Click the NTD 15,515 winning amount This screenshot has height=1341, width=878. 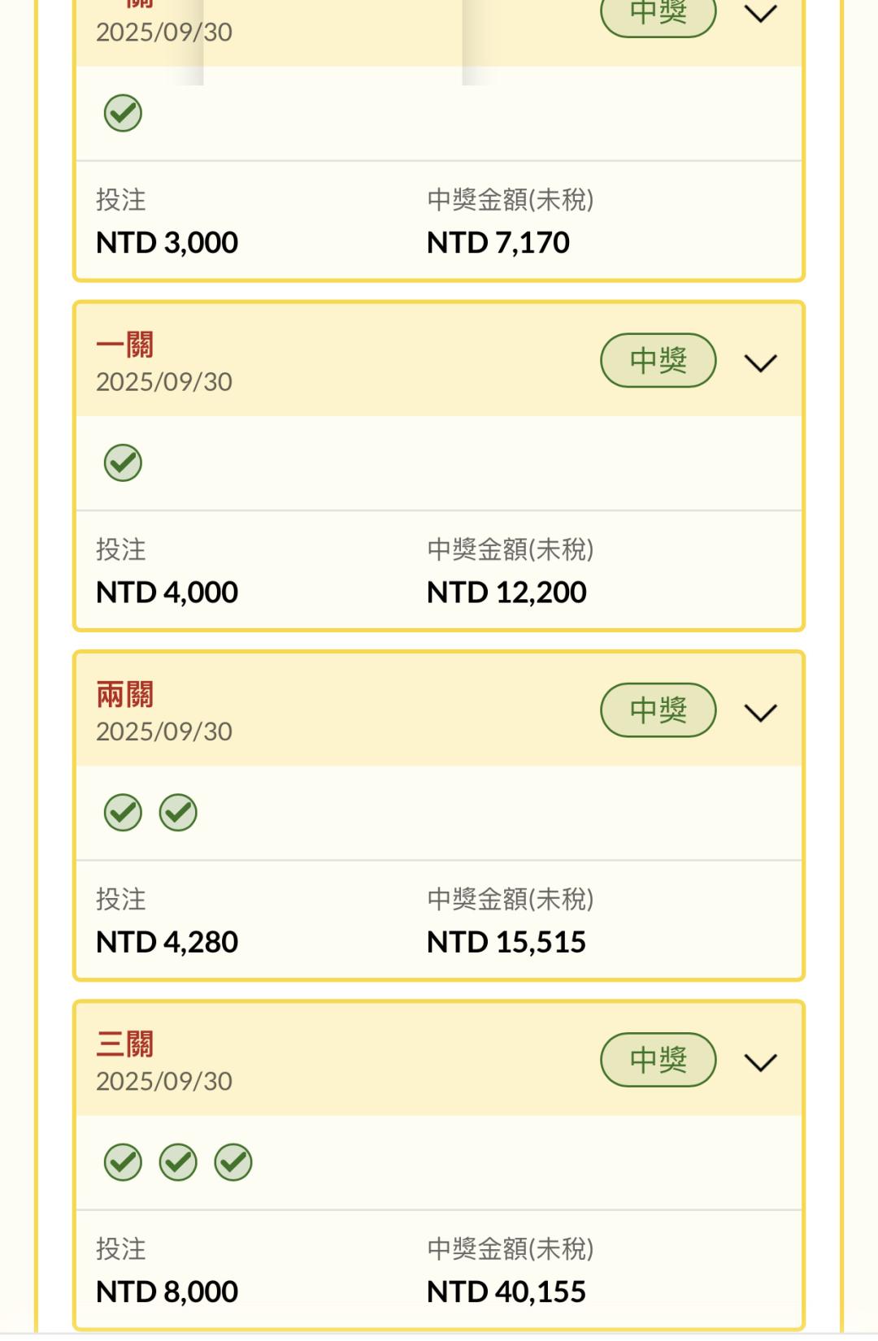[x=506, y=942]
